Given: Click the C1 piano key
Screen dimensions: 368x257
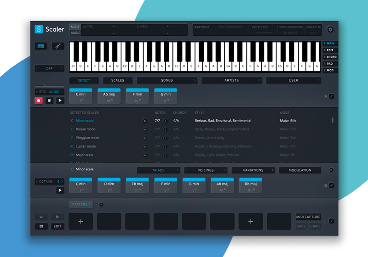Looking at the screenshot, I should tap(73, 66).
